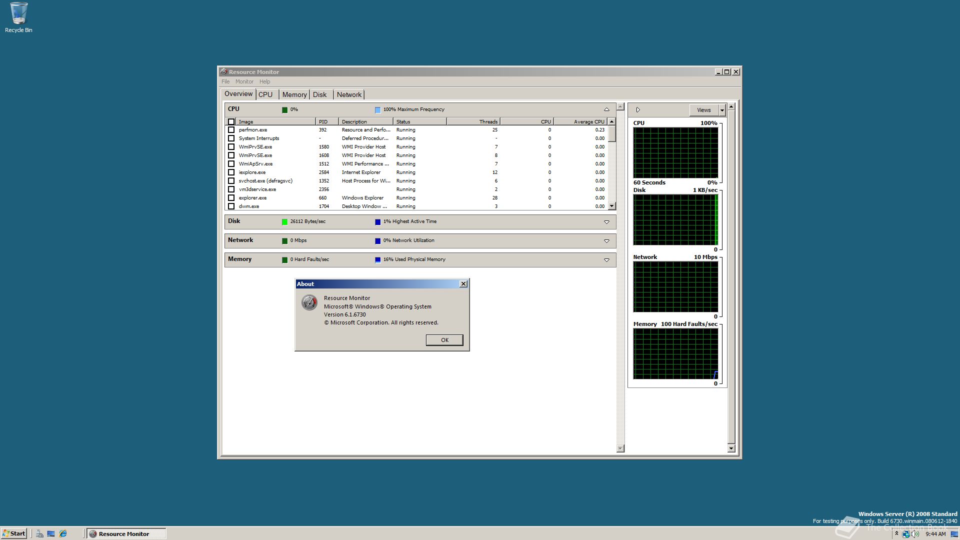The height and width of the screenshot is (540, 960).
Task: Click blue Used Physical Memory swatch
Action: pyautogui.click(x=377, y=260)
